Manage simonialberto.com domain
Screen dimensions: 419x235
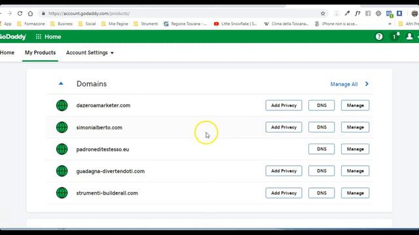pos(355,127)
